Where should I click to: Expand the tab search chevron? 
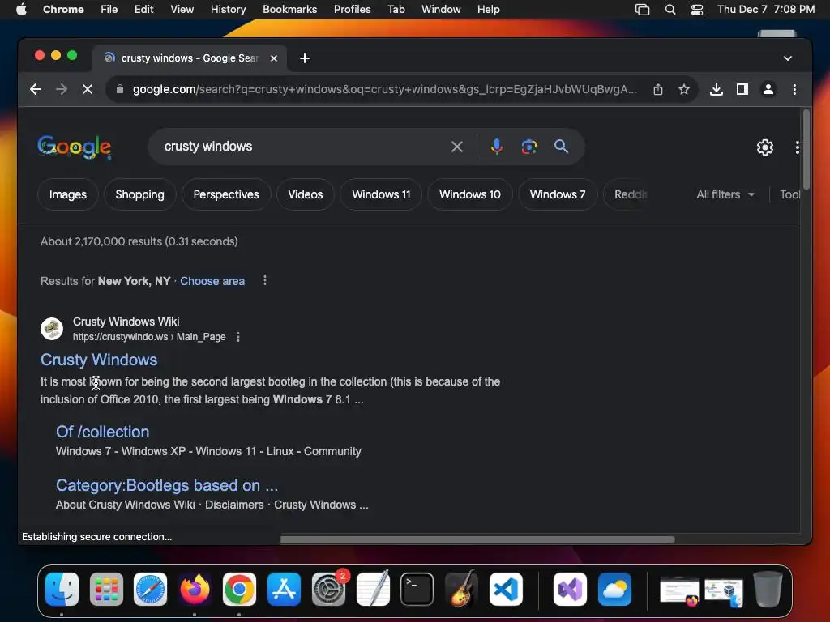pyautogui.click(x=788, y=58)
